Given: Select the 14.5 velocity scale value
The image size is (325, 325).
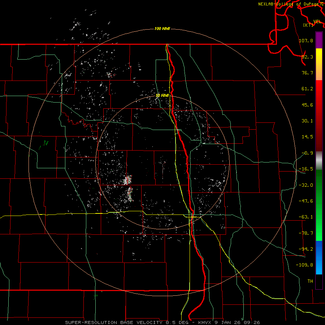Looking at the screenshot, I should [x=307, y=137].
